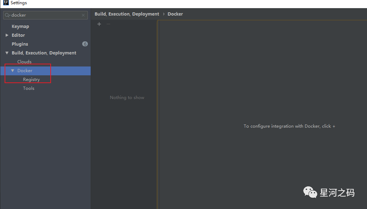Collapse the Build, Execution, Deployment group
This screenshot has height=209, width=367.
pyautogui.click(x=7, y=53)
